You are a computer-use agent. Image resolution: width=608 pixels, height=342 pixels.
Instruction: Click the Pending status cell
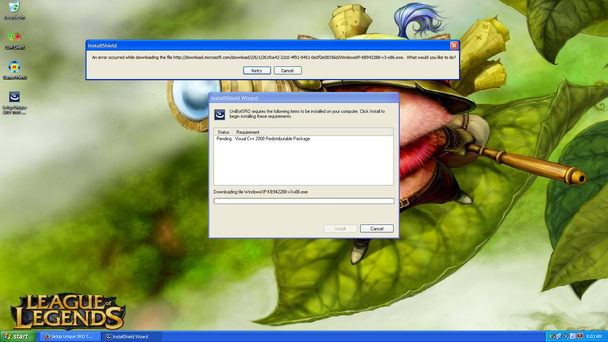(224, 139)
